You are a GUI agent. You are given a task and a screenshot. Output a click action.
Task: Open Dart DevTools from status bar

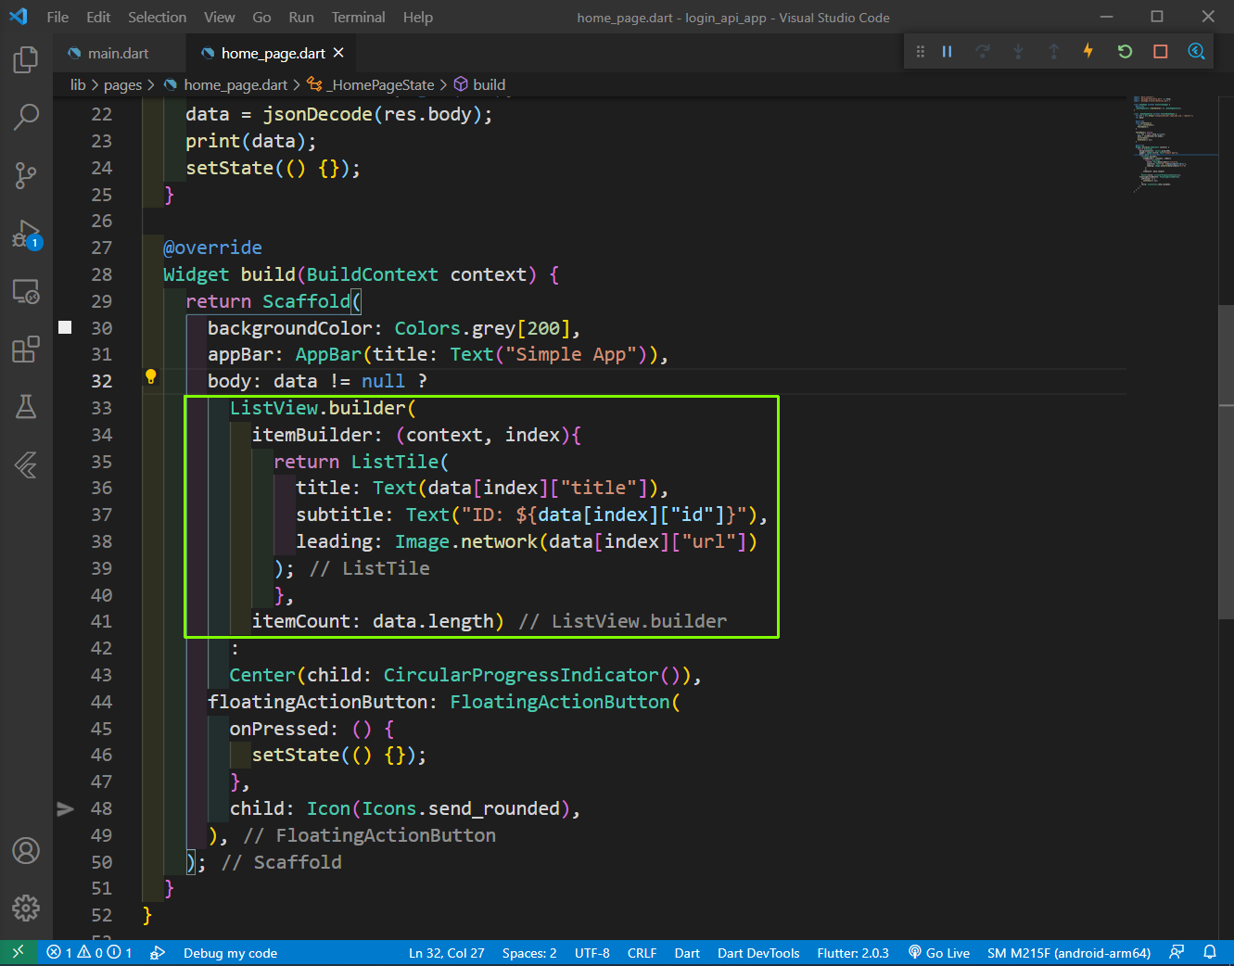pos(758,952)
